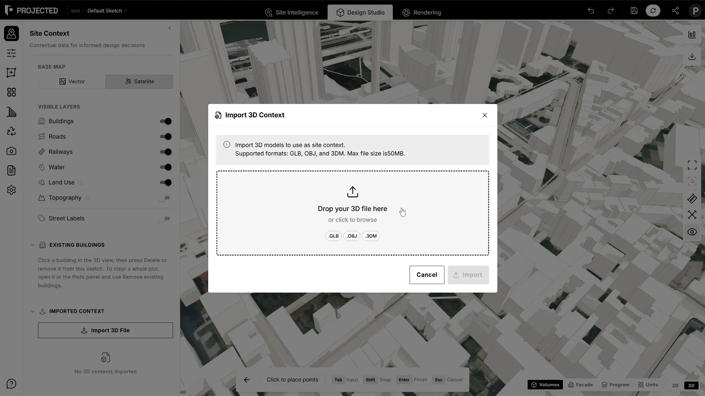Screen dimensions: 705x396
Task: Switch to 3D view
Action: [x=691, y=385]
